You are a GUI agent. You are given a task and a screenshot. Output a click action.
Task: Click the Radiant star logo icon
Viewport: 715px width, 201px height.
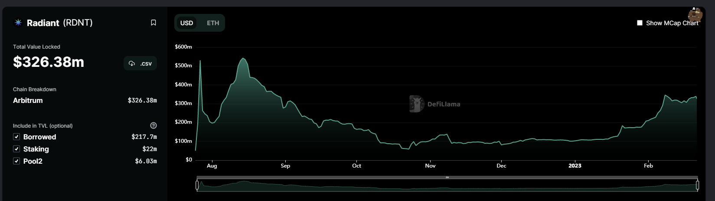[x=18, y=23]
